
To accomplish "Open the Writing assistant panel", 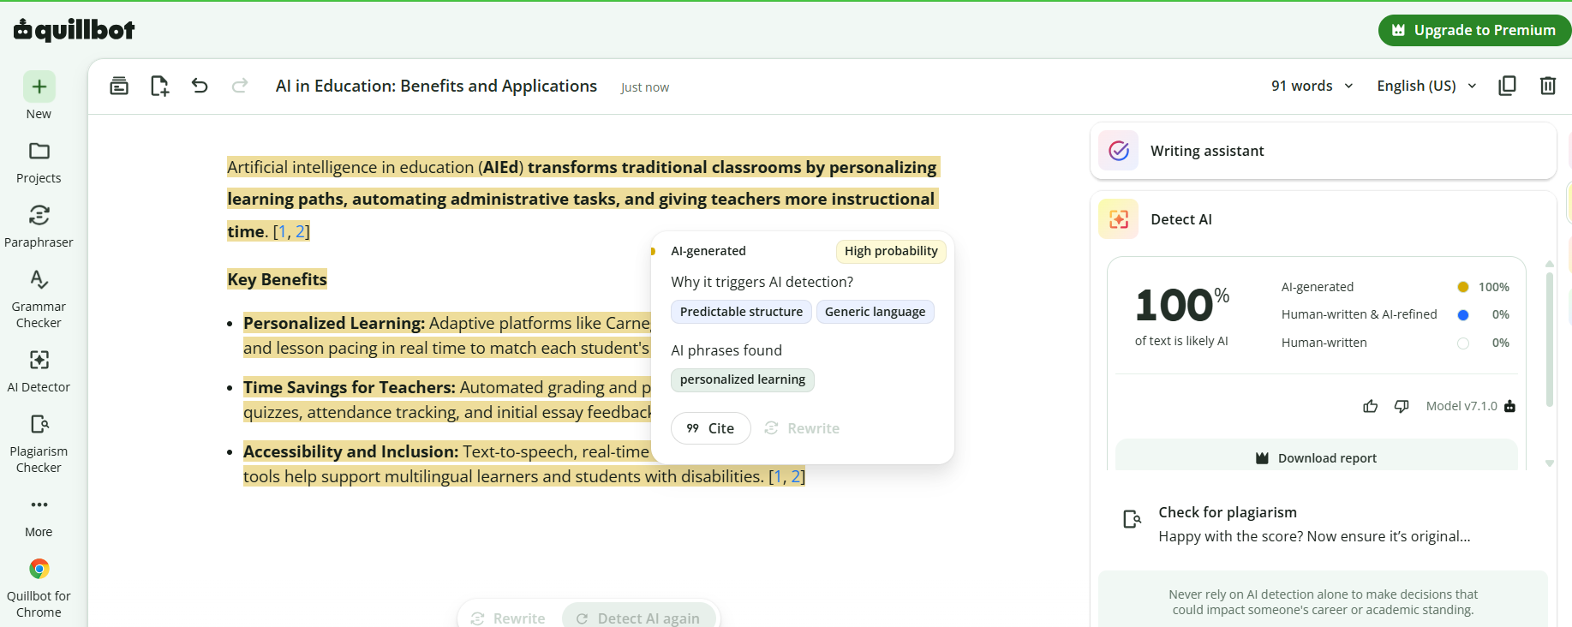I will [1323, 151].
